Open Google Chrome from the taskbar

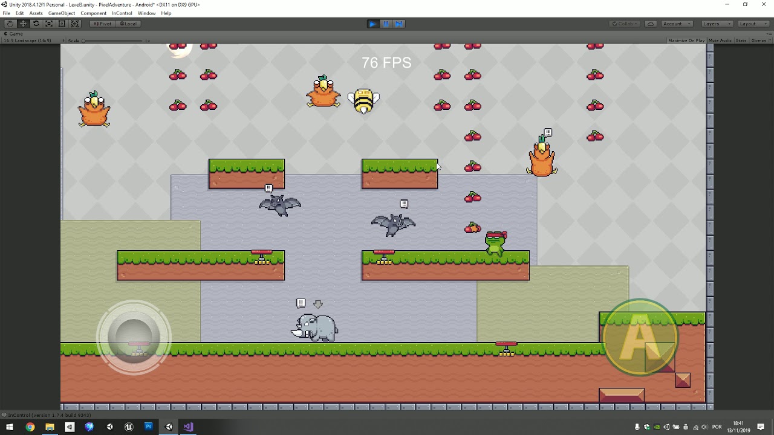[30, 427]
